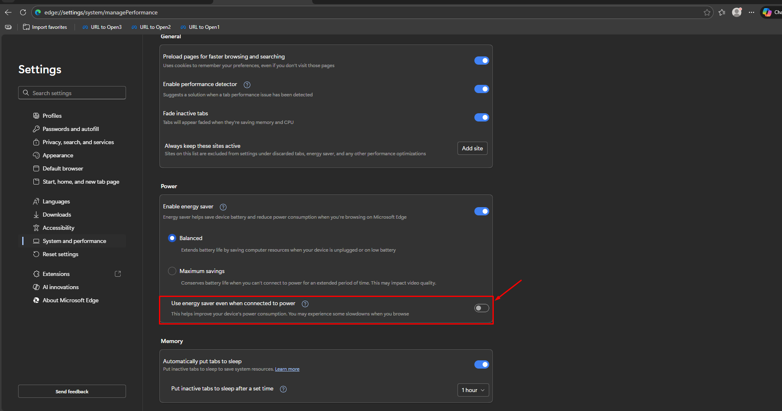This screenshot has height=411, width=782.
Task: Click the user profile avatar icon
Action: [x=737, y=12]
